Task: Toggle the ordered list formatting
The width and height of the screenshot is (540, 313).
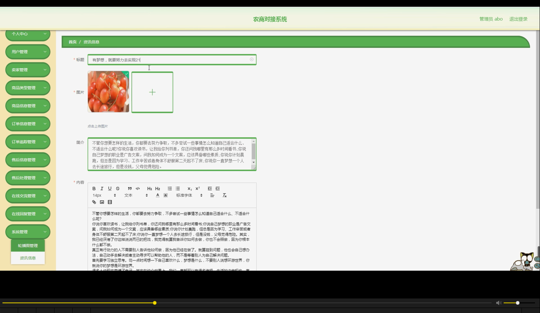Action: coord(170,188)
